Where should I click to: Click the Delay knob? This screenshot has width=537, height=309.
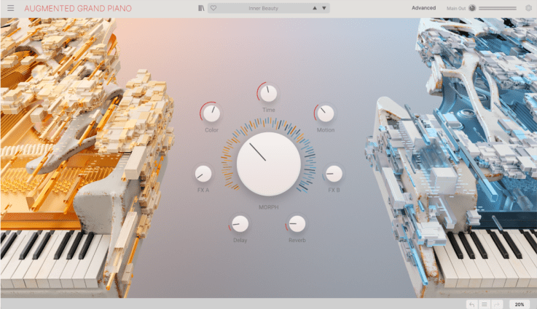coord(240,224)
